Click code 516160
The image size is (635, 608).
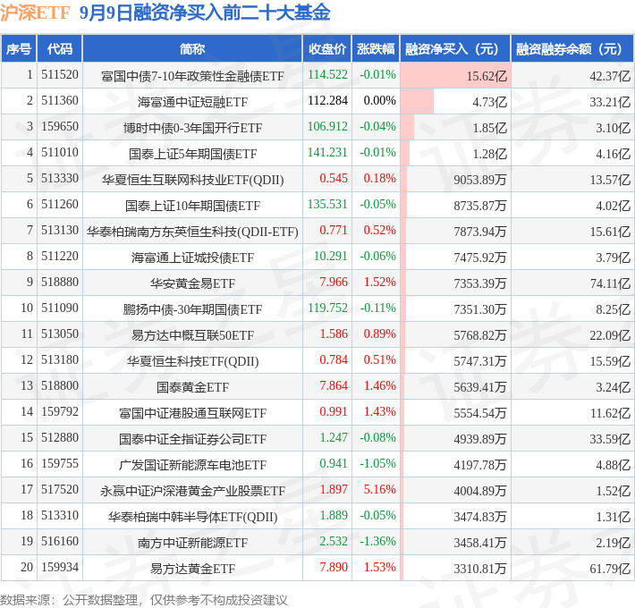pyautogui.click(x=60, y=541)
